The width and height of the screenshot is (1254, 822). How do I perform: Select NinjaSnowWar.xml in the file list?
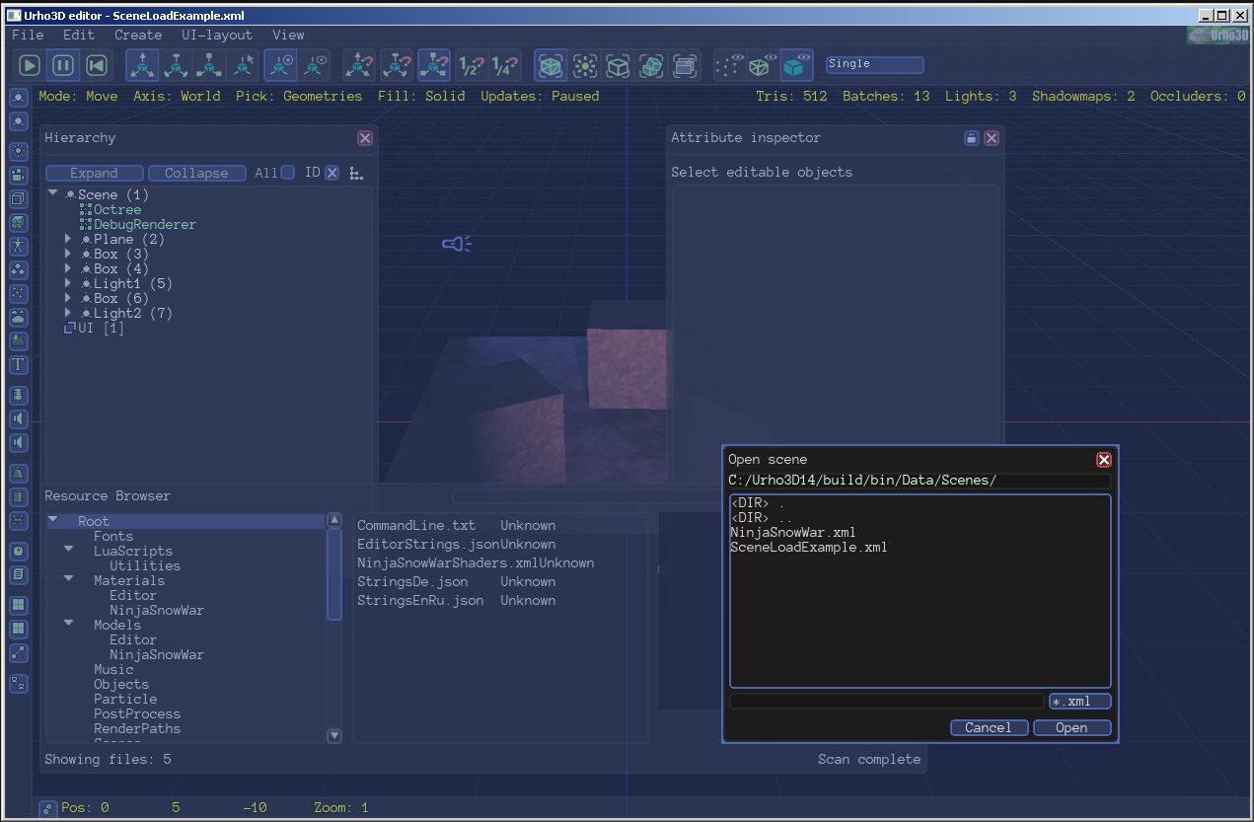793,533
